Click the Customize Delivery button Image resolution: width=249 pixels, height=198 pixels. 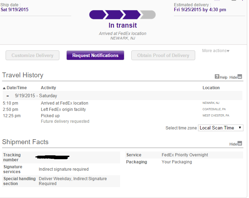click(32, 55)
